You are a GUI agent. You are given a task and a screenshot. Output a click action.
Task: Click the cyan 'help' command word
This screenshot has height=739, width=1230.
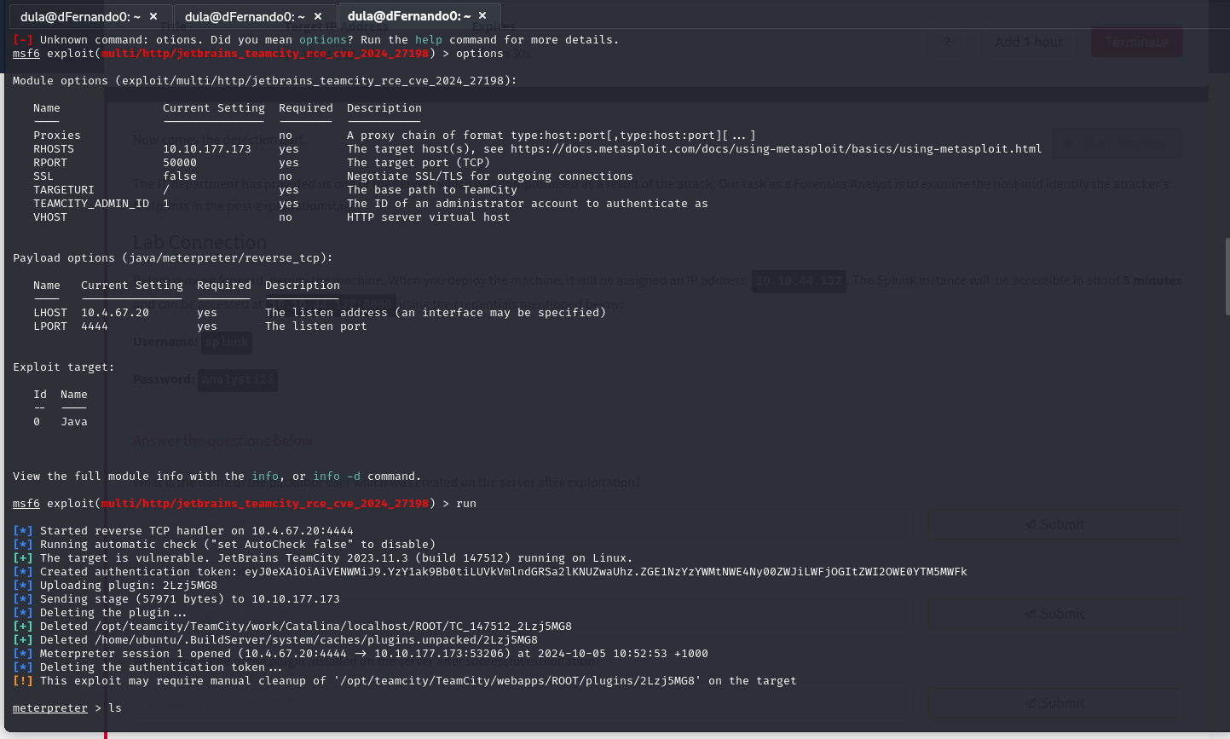point(429,40)
